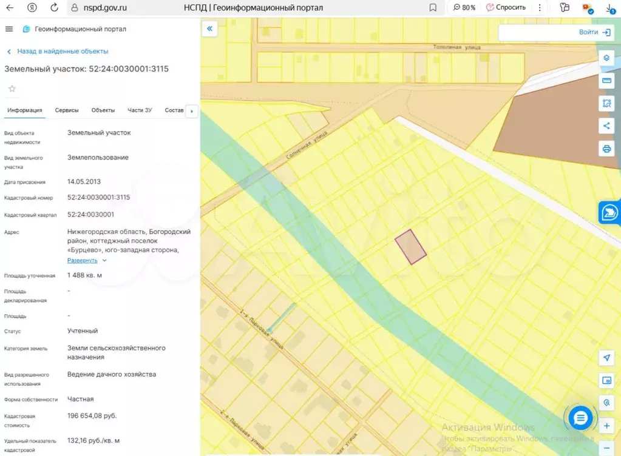Click the 'Тополиная улица' map label
Image resolution: width=621 pixels, height=456 pixels.
(x=456, y=47)
